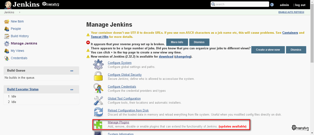The width and height of the screenshot is (314, 135).
Task: Click the Jenkins title text in header
Action: pyautogui.click(x=26, y=4)
